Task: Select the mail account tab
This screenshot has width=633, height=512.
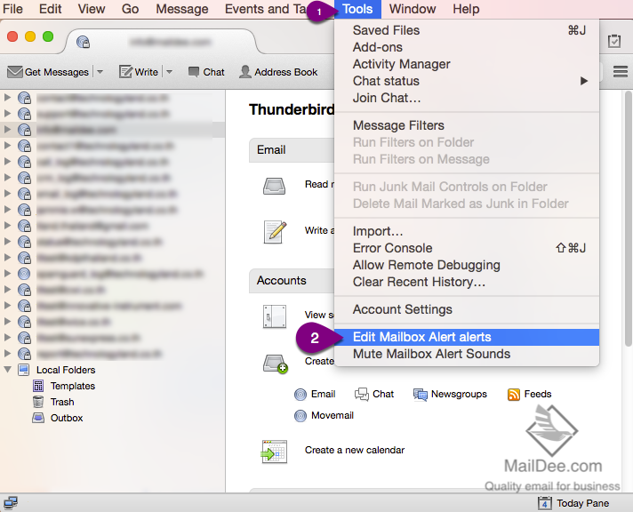Action: pos(162,42)
